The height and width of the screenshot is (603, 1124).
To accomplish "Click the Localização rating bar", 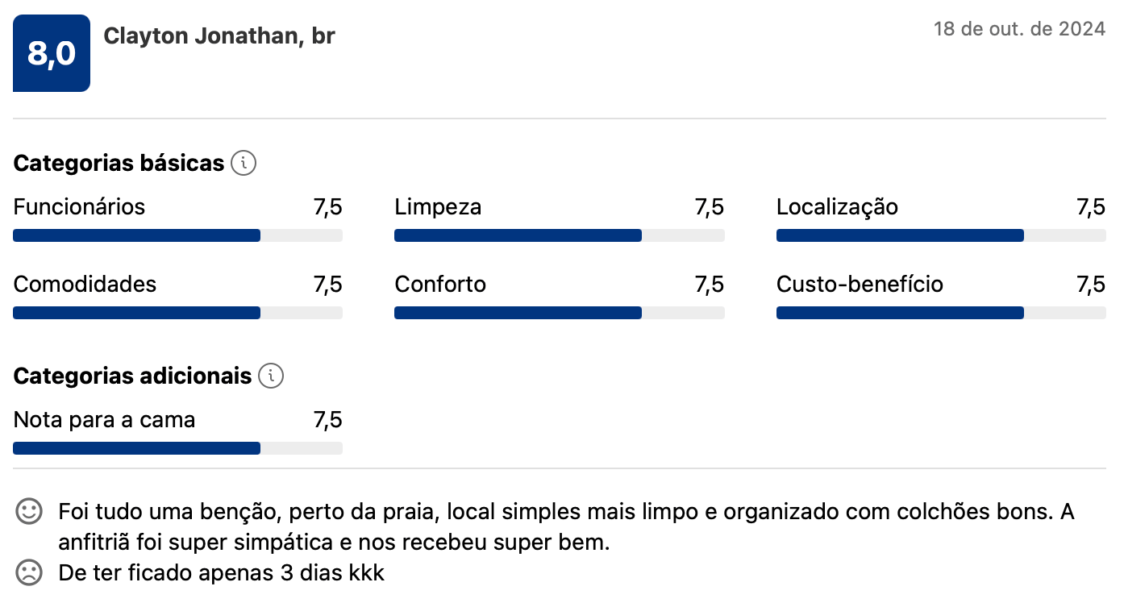I will (940, 235).
